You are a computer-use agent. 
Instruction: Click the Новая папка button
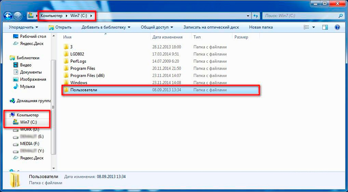click(x=261, y=27)
